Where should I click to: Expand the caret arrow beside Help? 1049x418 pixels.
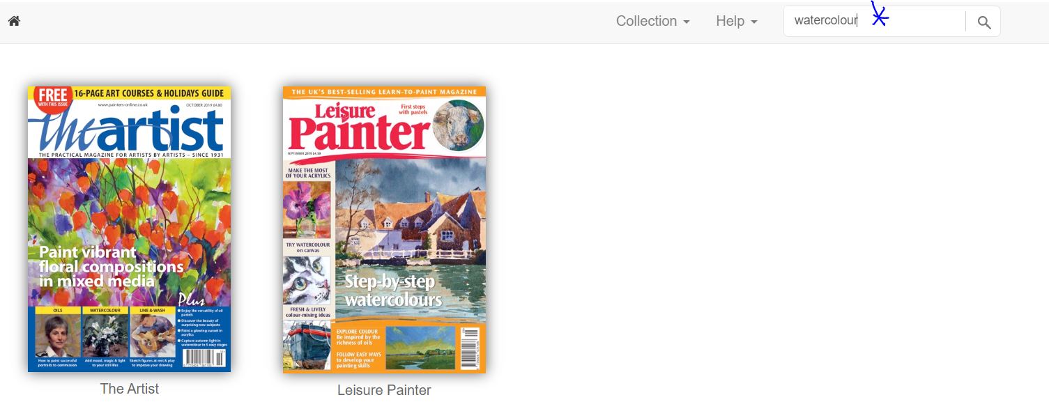pyautogui.click(x=754, y=22)
